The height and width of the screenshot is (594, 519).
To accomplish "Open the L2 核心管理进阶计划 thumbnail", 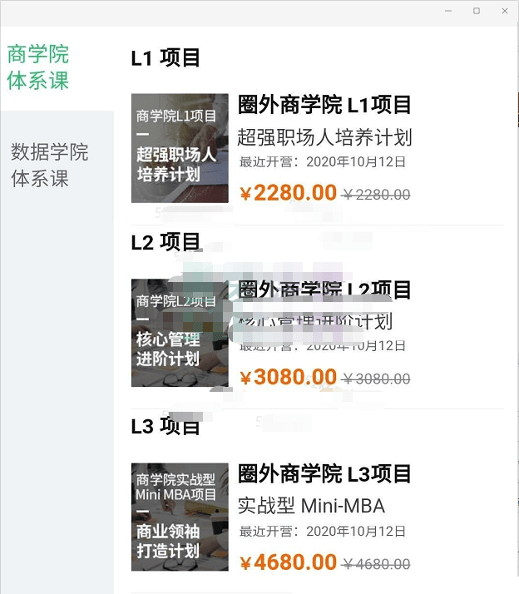I will [180, 333].
